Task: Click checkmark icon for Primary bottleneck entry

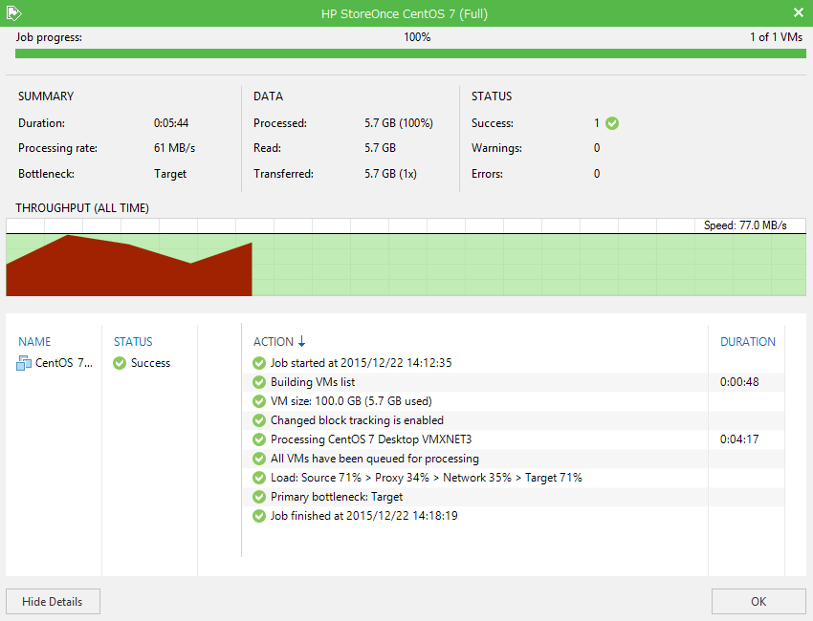Action: [259, 497]
